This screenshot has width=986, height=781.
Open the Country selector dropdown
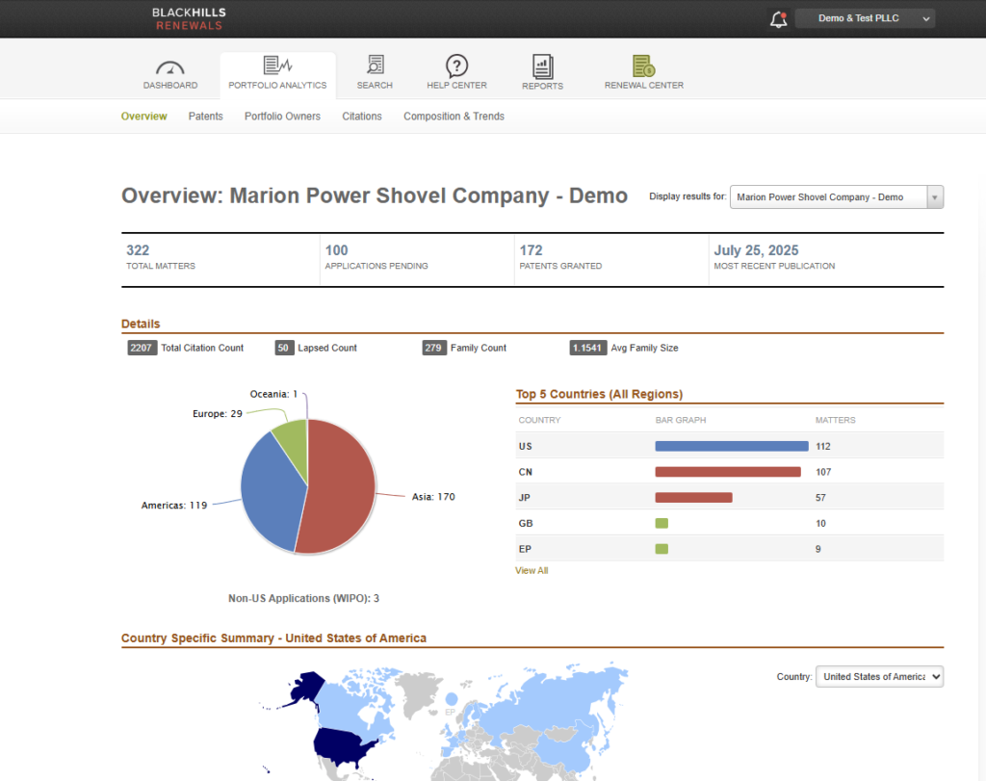click(x=879, y=677)
